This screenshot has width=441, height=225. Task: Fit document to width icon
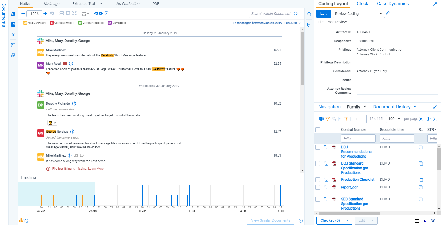pyautogui.click(x=62, y=13)
